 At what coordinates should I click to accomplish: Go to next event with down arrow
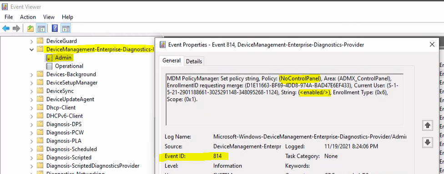(x=428, y=142)
